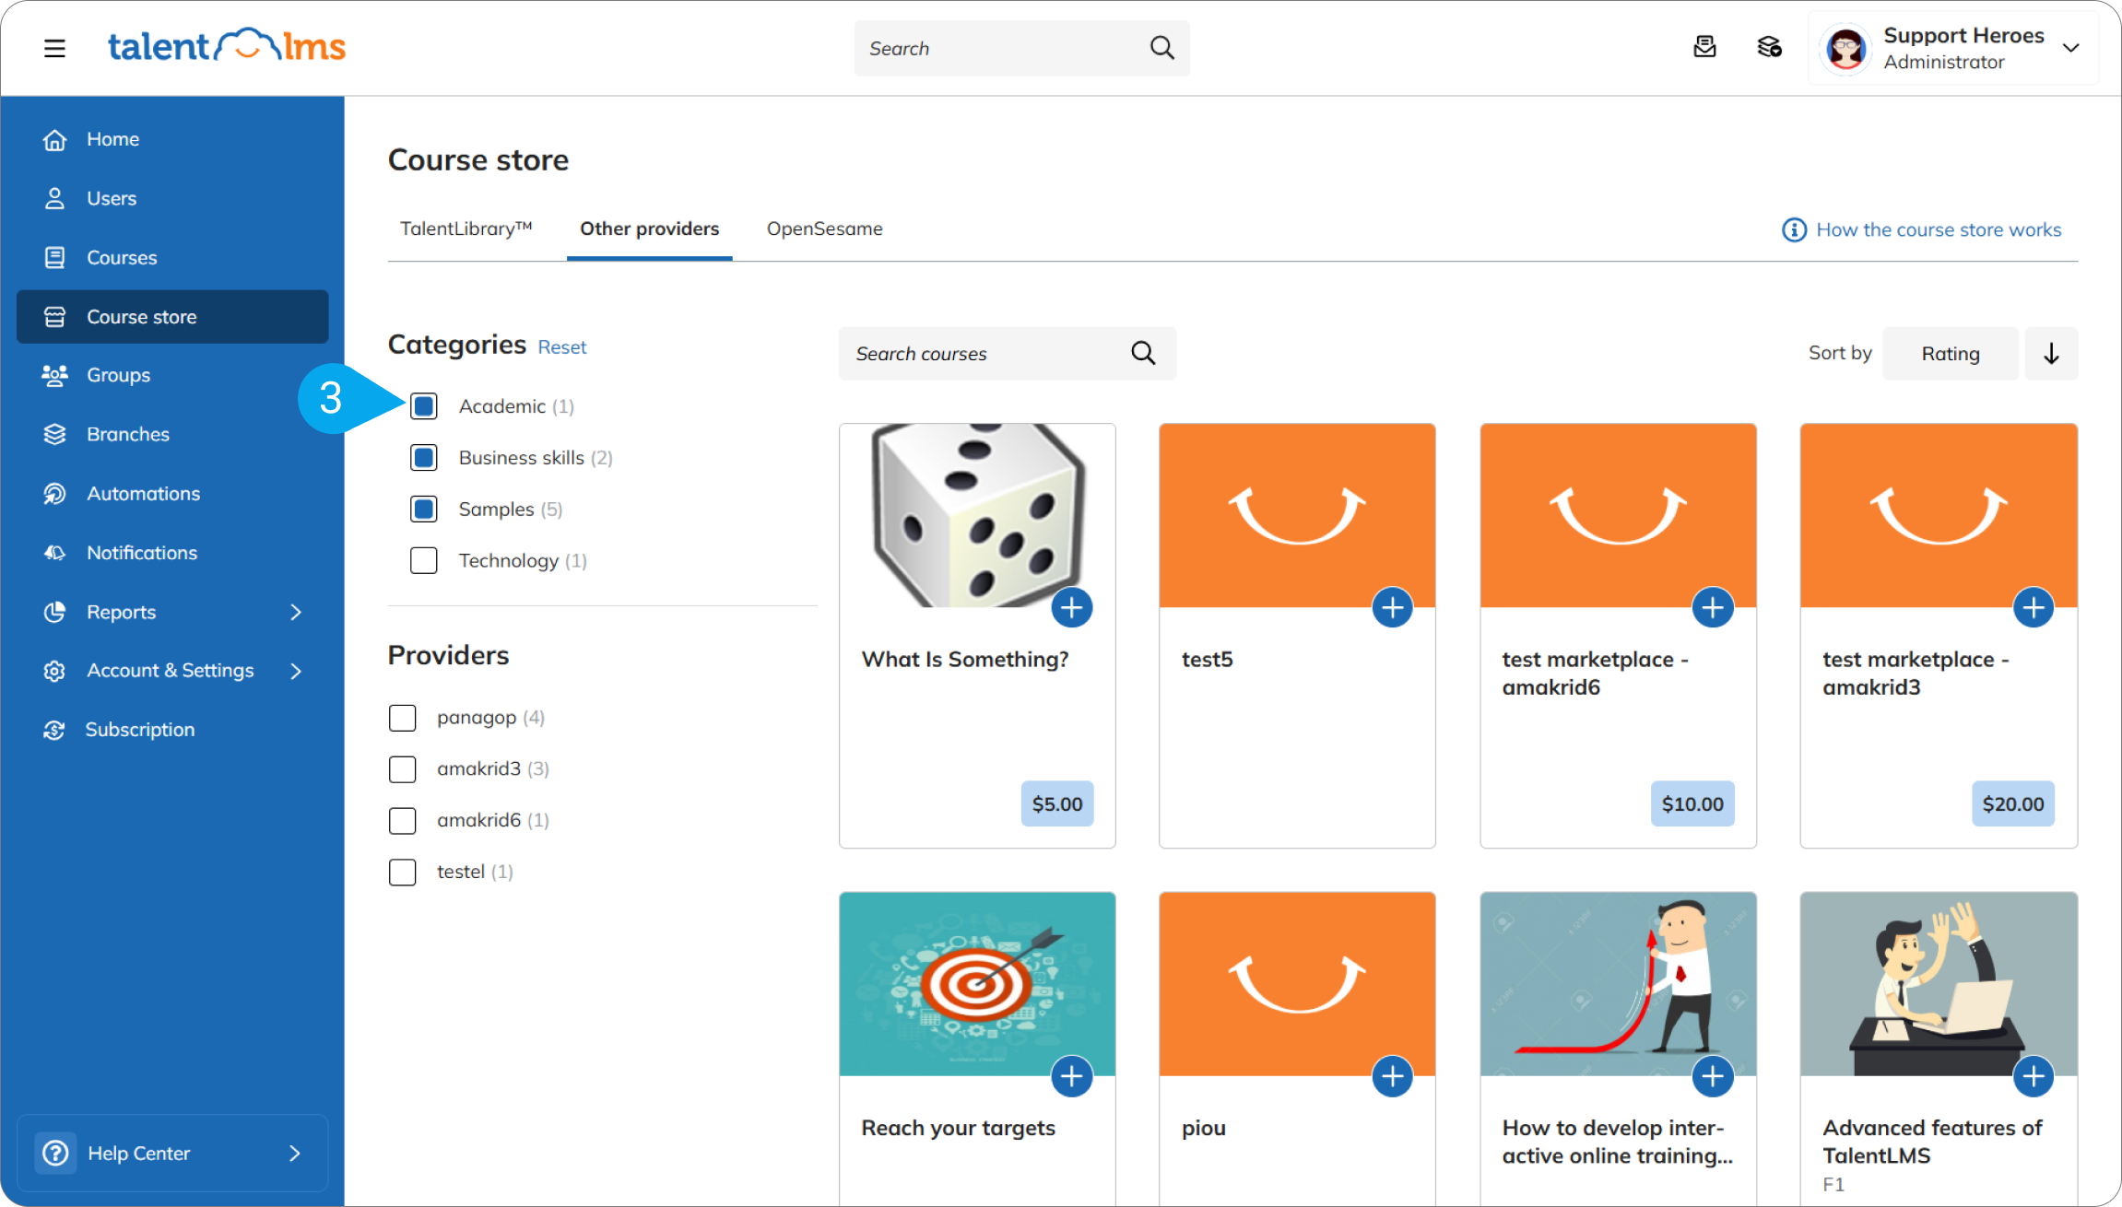Click the Branches layers icon
This screenshot has height=1207, width=2122.
54,434
